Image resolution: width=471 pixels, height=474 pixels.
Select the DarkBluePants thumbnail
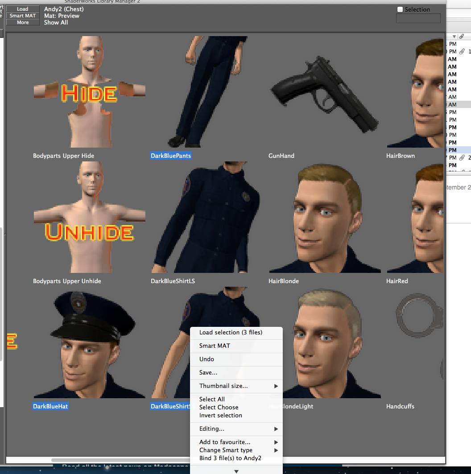(x=207, y=92)
